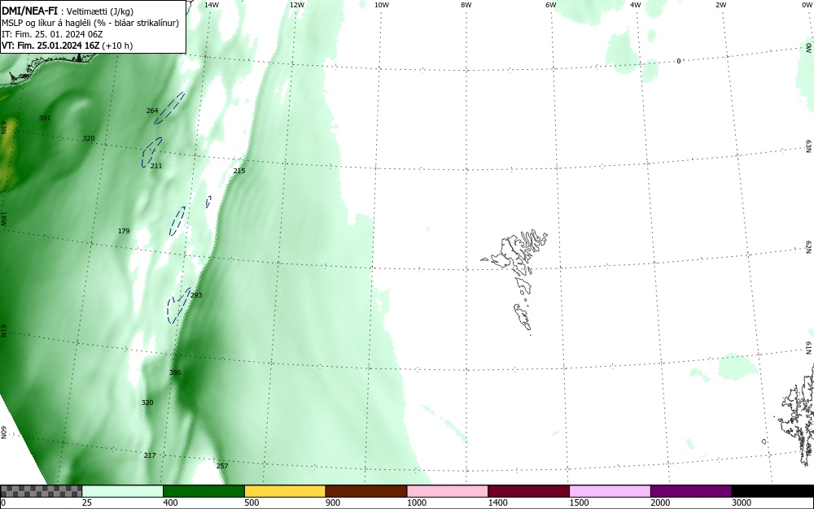The image size is (814, 509).
Task: Click the yellow 500 legend swatch
Action: coord(285,491)
